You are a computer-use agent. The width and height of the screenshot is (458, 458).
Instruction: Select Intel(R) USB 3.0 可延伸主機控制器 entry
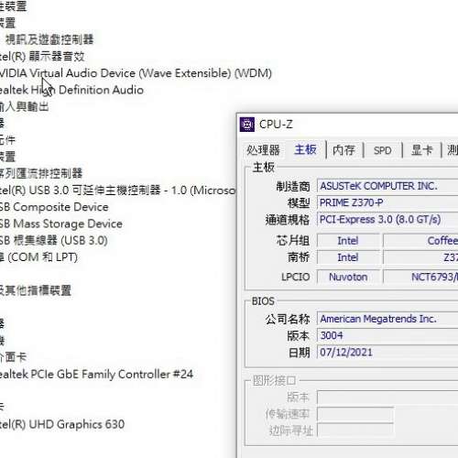(118, 191)
